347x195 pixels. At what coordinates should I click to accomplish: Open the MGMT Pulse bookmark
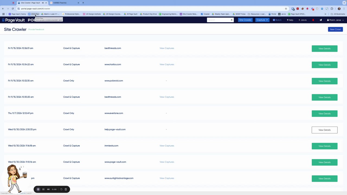(x=239, y=14)
